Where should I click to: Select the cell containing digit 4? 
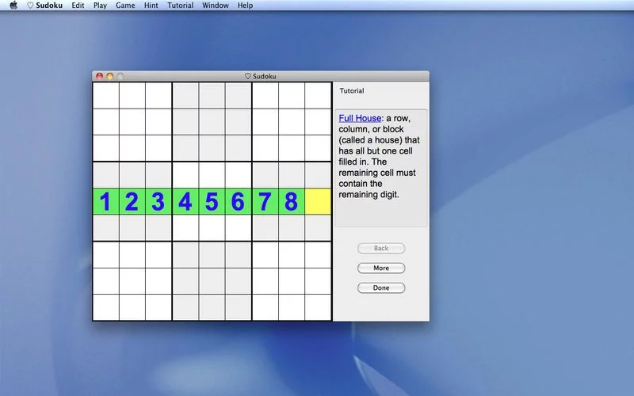click(185, 201)
